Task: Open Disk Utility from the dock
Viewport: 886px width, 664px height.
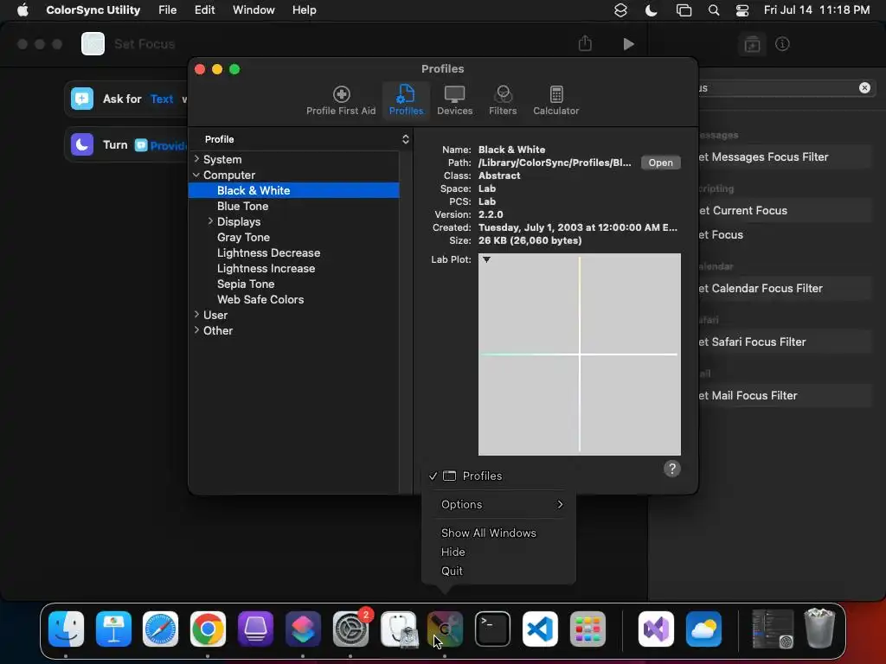Action: click(x=398, y=629)
